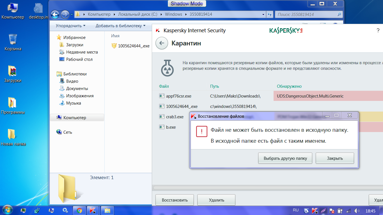The image size is (383, 215).
Task: Switch to Kaspersky in the taskbar
Action: 92,210
